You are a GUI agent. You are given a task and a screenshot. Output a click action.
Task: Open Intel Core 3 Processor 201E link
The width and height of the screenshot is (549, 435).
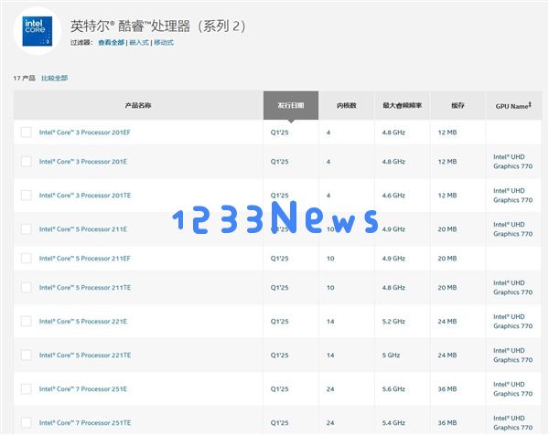[83, 161]
